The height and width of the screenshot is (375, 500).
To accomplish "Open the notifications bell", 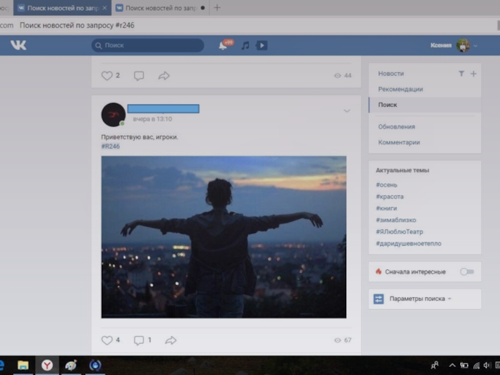I will pyautogui.click(x=223, y=46).
